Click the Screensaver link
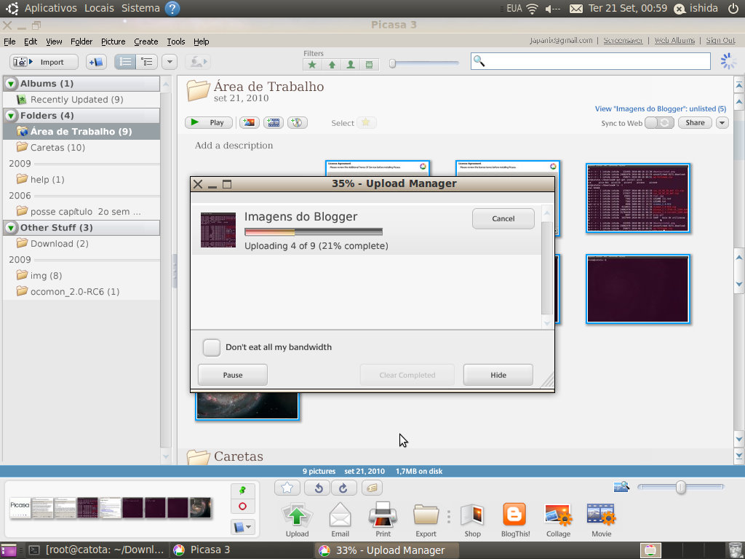This screenshot has height=559, width=745. (623, 41)
